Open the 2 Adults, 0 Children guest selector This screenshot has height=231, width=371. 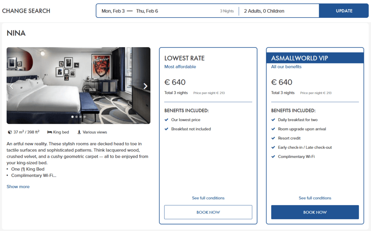[264, 11]
